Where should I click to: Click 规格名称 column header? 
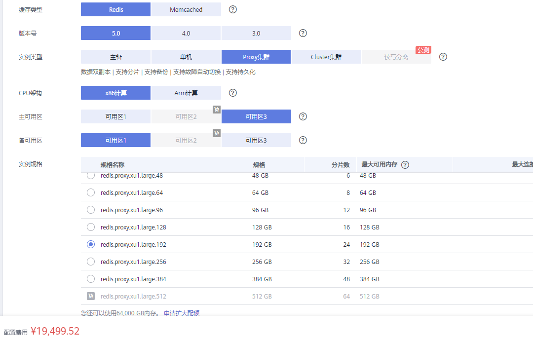(x=113, y=165)
